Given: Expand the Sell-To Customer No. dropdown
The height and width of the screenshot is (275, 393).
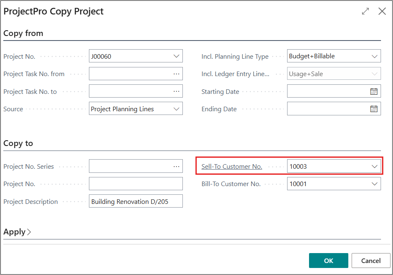Looking at the screenshot, I should (x=375, y=167).
